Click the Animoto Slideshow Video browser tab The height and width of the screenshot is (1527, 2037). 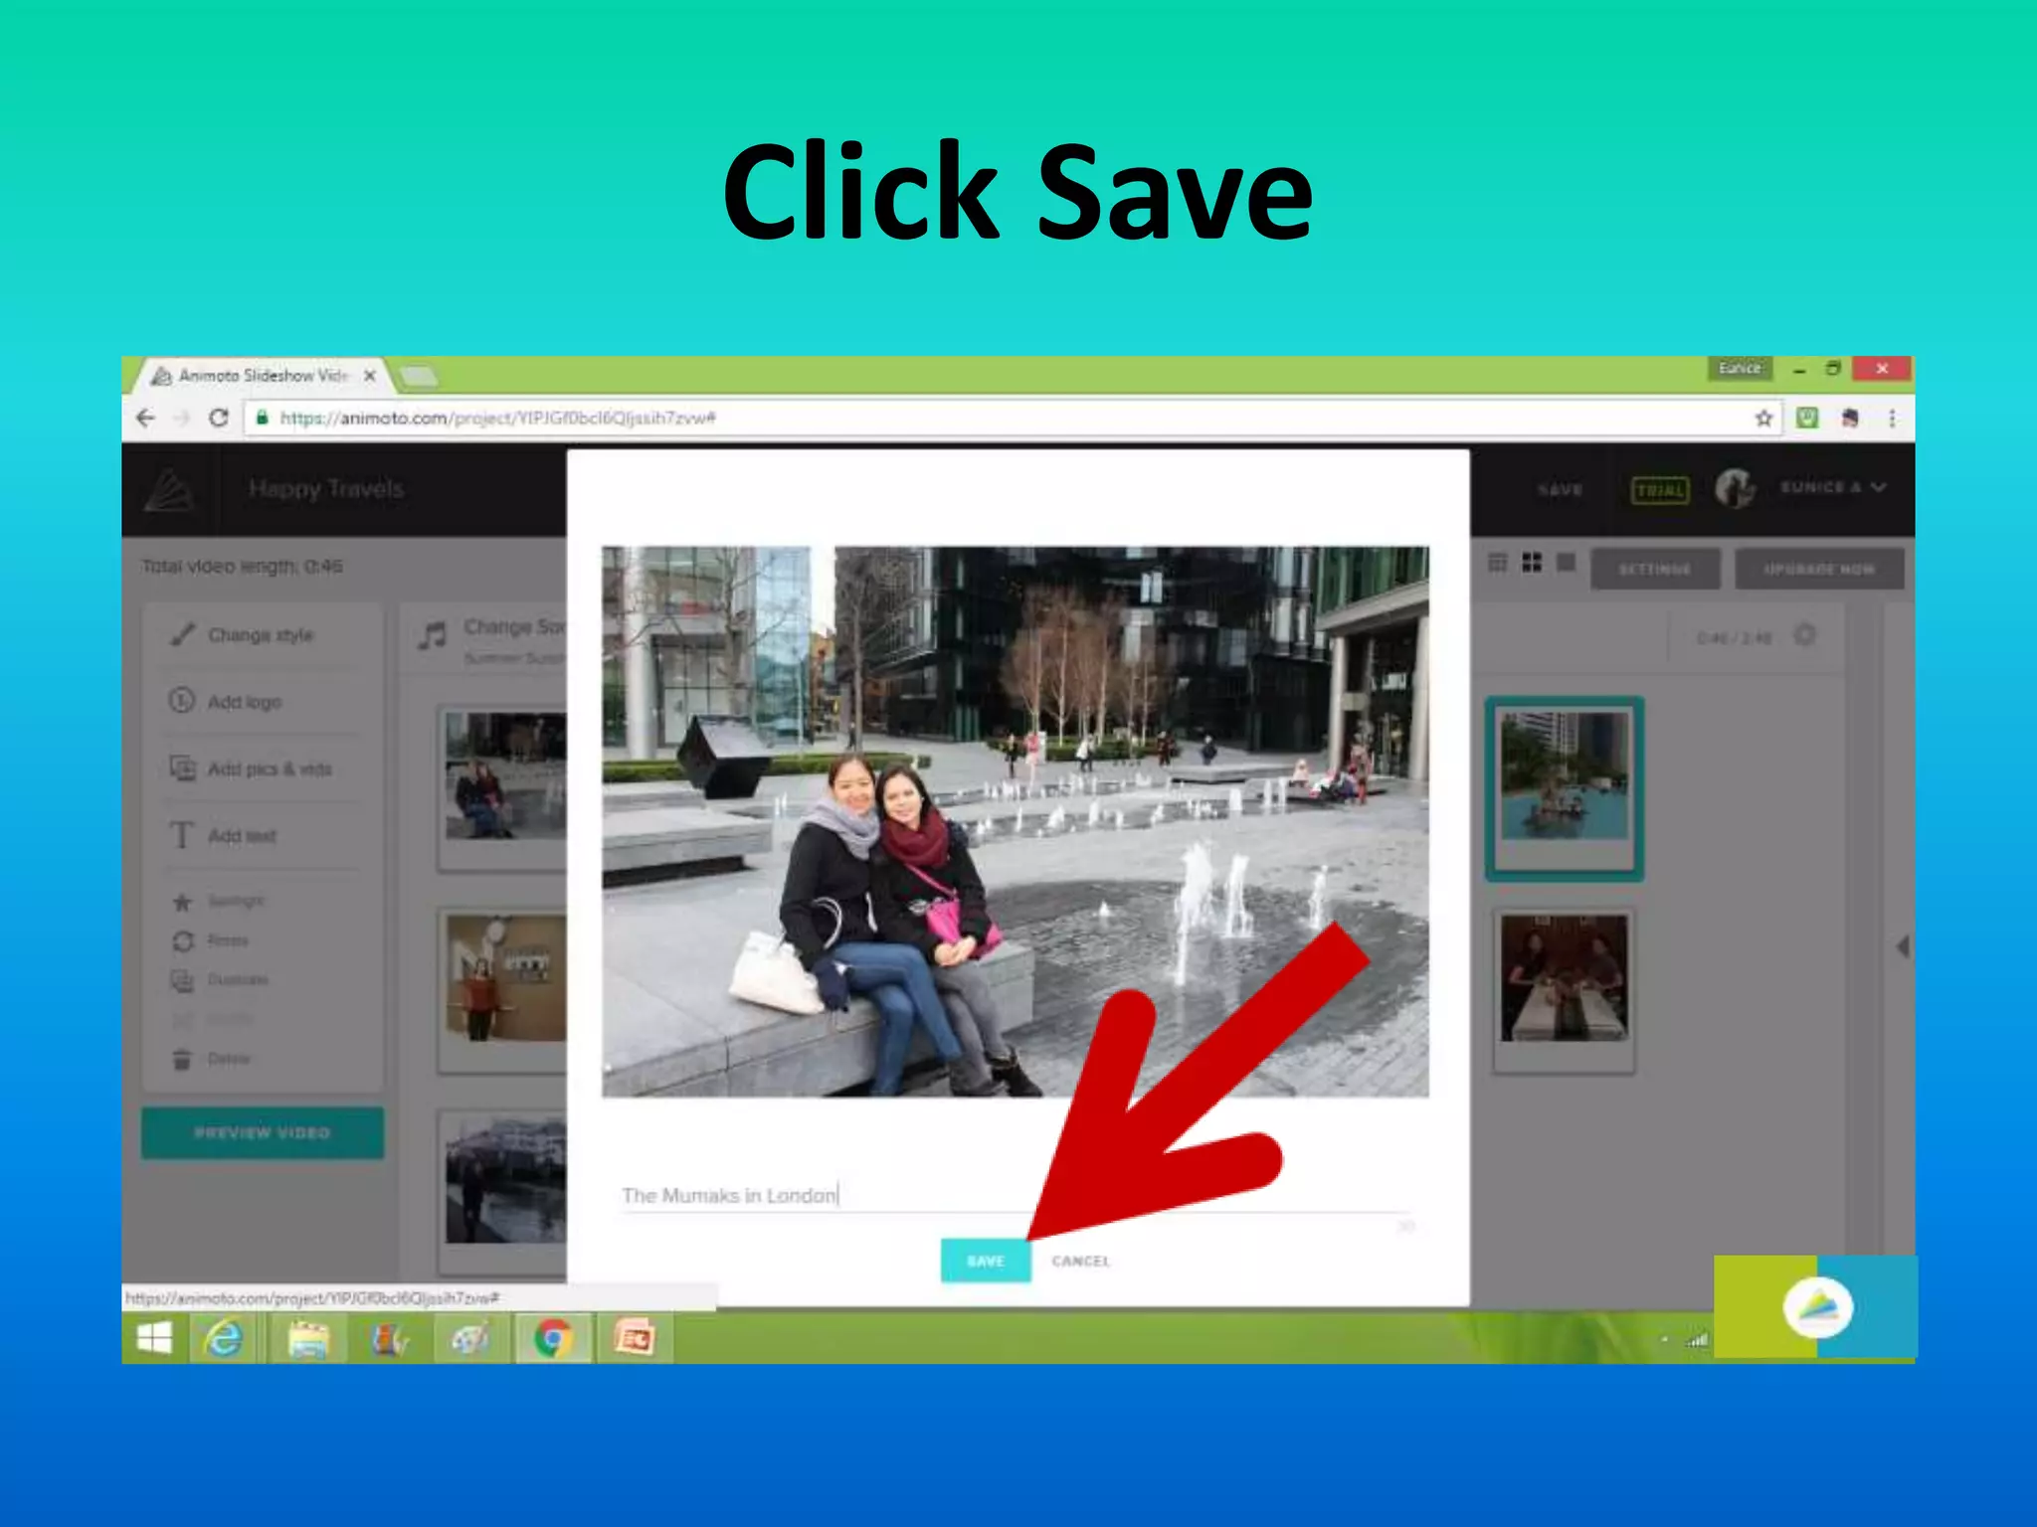click(x=264, y=375)
